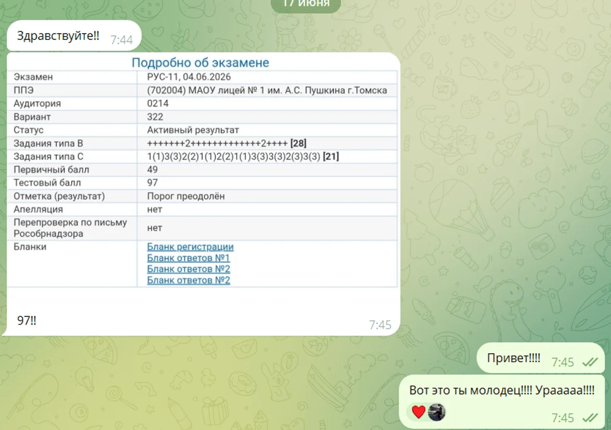
Task: Click the type B answers string ending in [28]
Action: click(x=227, y=143)
